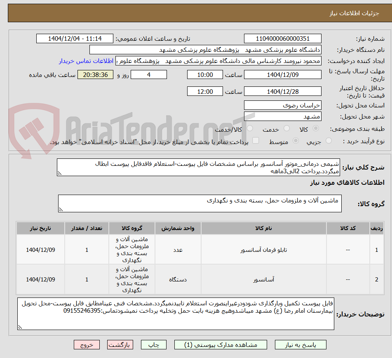This screenshot has width=392, height=358.
Task: Click the شرح کلی نیاز text area
Action: click(199, 167)
